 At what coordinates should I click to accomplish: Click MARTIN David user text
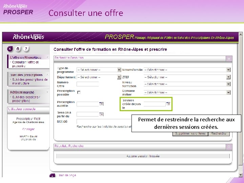[x=28, y=136]
